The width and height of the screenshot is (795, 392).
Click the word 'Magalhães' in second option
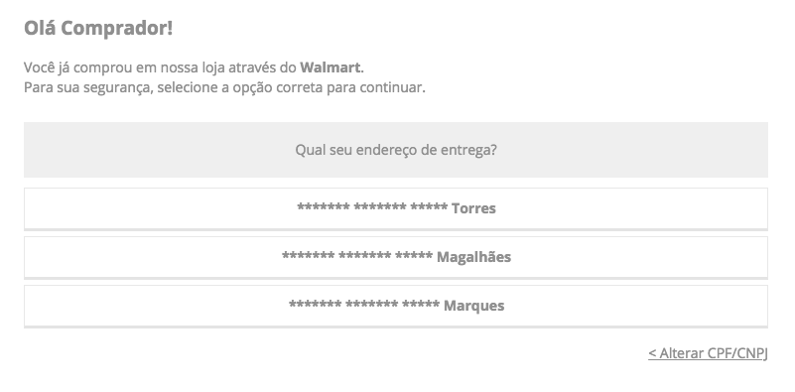[474, 257]
